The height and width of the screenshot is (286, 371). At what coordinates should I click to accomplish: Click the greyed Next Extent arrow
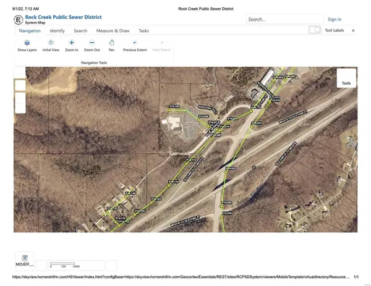(x=161, y=46)
